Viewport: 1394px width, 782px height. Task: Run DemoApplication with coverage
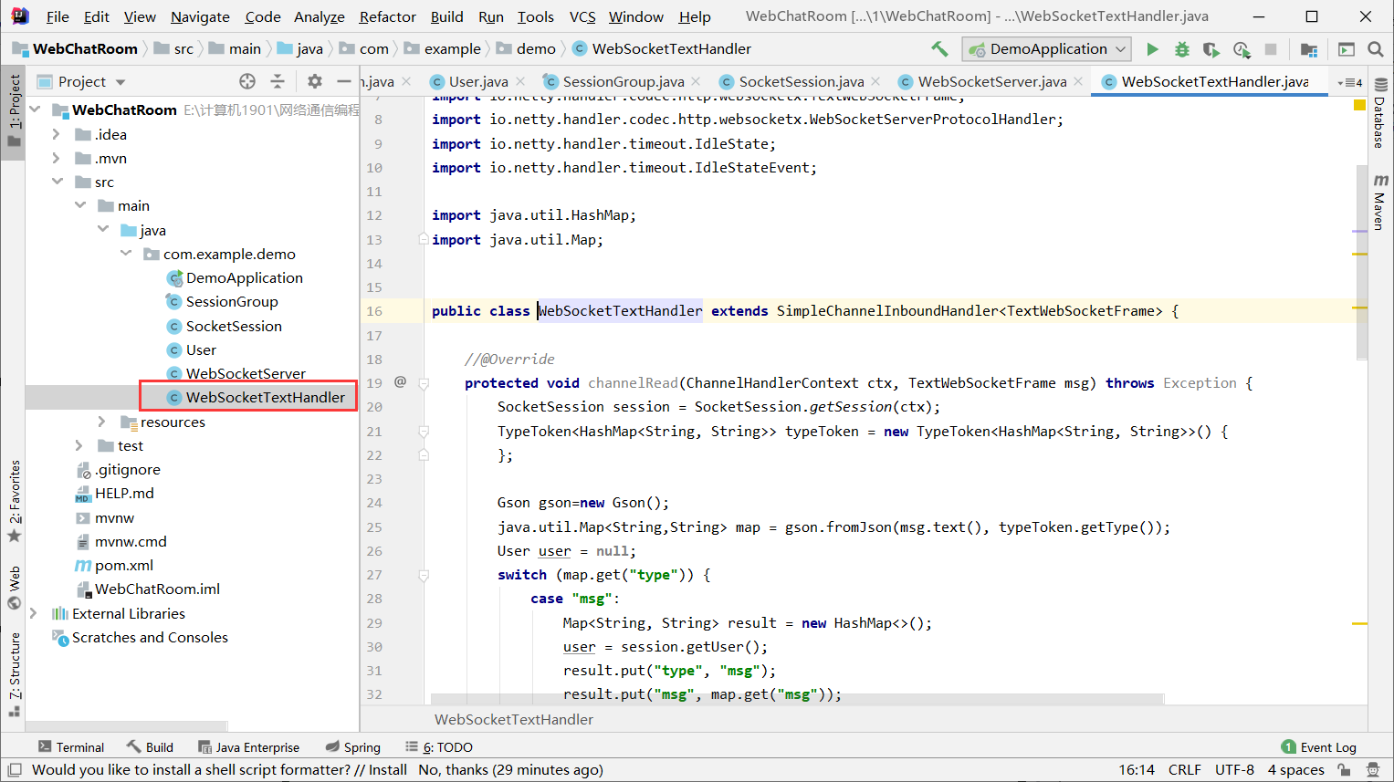(x=1210, y=49)
